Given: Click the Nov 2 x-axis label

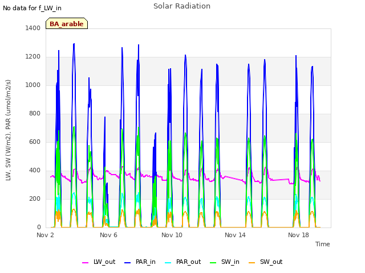Looking at the screenshot, I should point(45,235).
